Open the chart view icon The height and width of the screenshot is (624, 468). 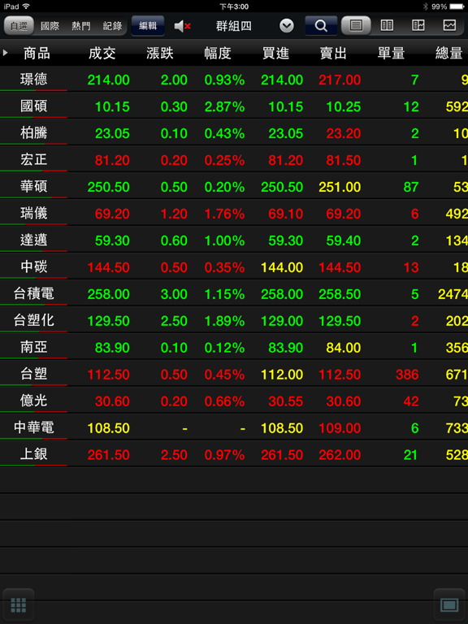pos(449,26)
